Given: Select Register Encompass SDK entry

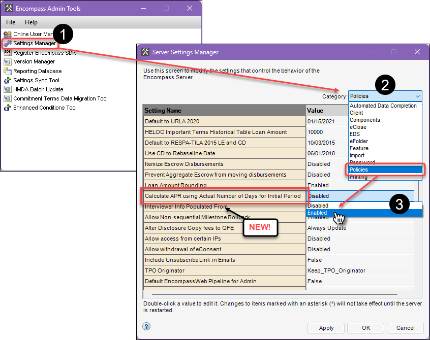Looking at the screenshot, I should tap(44, 53).
